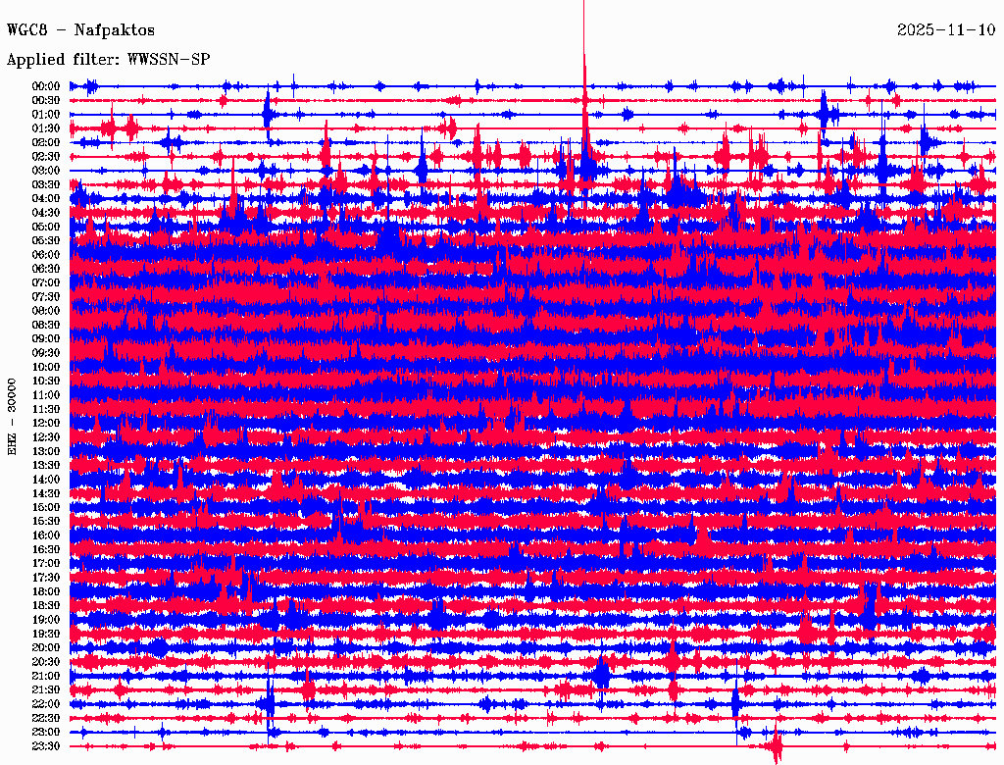Screen dimensions: 1004x765
Task: Click the 13:30 time label
Action: pos(46,465)
